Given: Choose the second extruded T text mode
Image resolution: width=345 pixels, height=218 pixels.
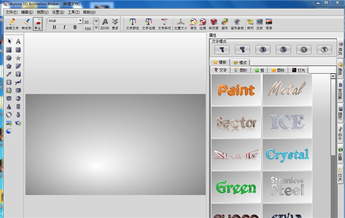Looking at the screenshot, I should click(242, 49).
